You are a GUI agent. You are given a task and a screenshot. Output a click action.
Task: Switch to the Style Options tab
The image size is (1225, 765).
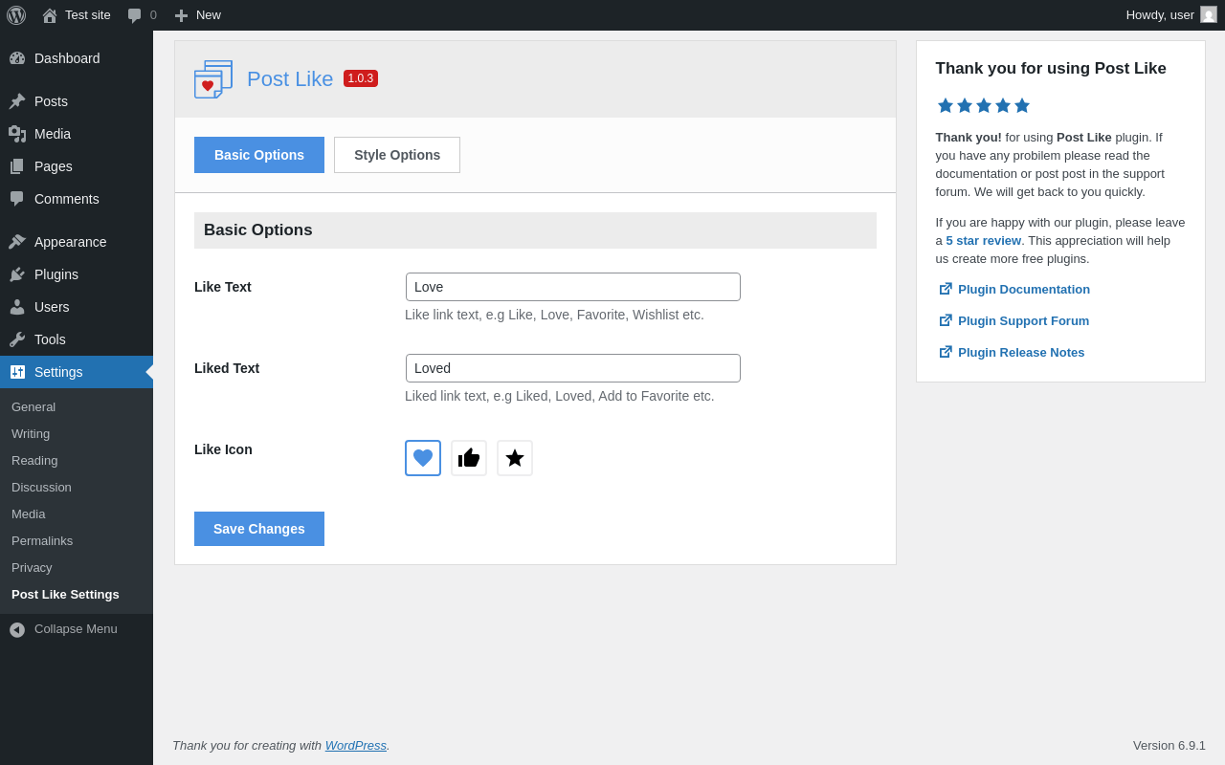(397, 155)
